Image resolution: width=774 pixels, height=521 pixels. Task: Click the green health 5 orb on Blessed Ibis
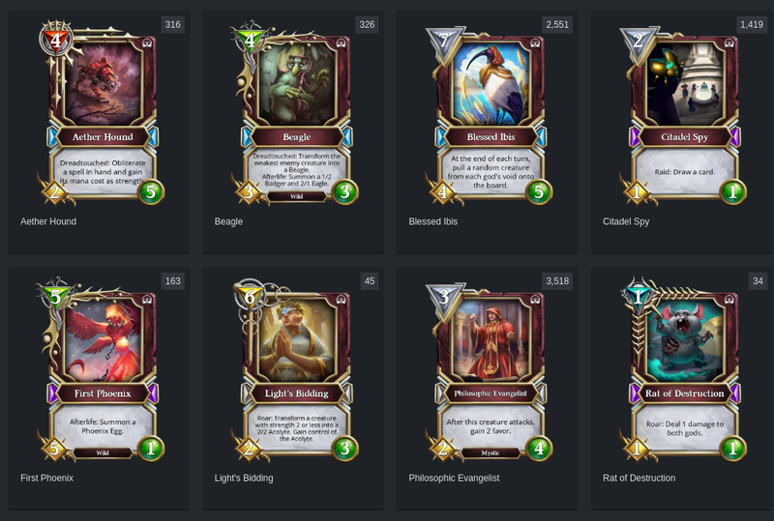[x=539, y=192]
